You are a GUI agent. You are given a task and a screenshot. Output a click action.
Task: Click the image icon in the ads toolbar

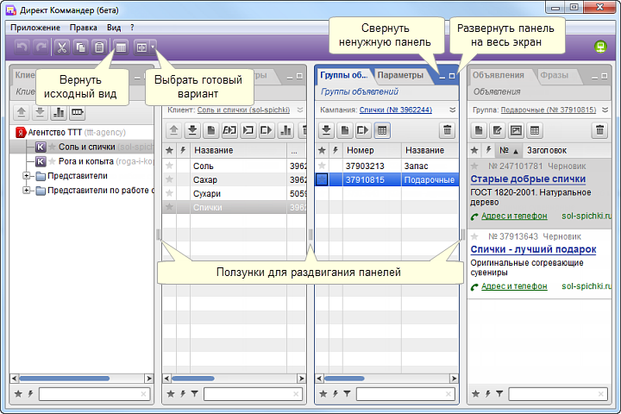coord(516,130)
